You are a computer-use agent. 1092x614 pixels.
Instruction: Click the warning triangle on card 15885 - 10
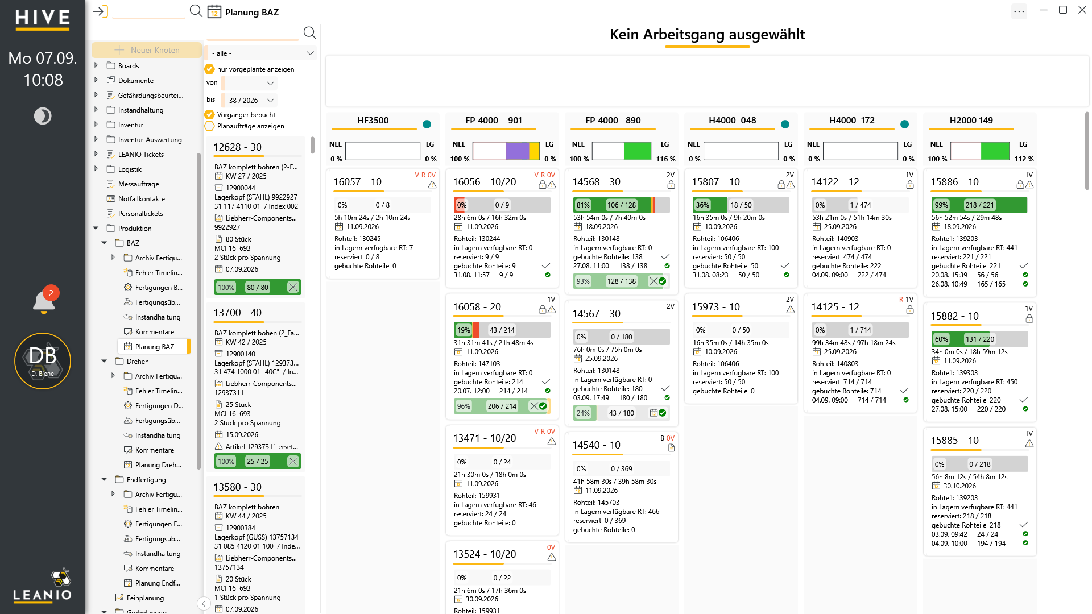pyautogui.click(x=1029, y=443)
